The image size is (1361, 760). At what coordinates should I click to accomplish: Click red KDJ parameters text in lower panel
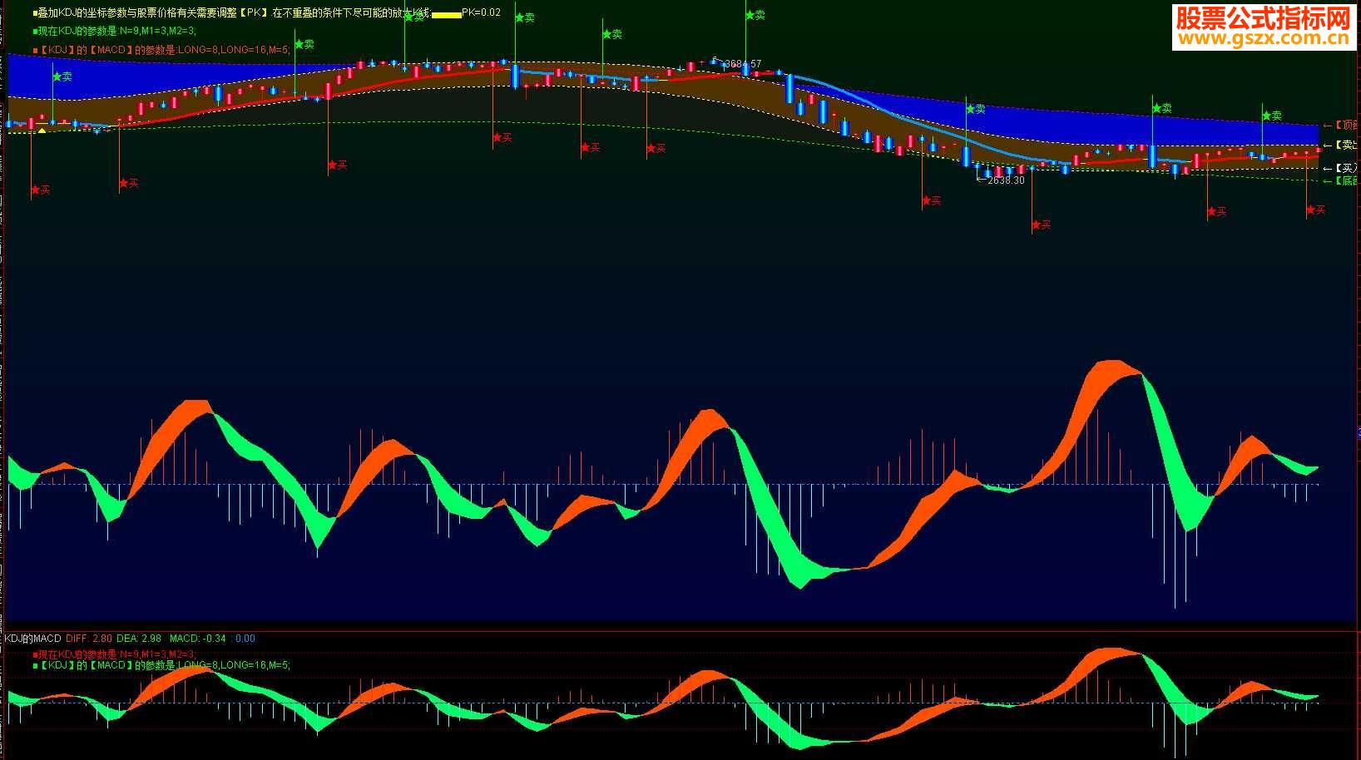tap(114, 654)
